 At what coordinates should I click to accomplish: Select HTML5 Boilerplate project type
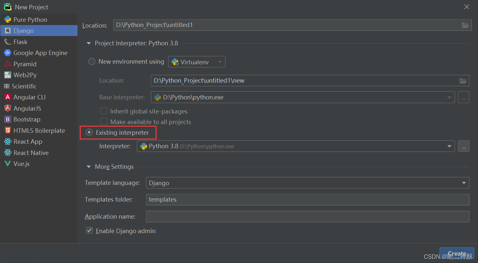[x=39, y=131]
